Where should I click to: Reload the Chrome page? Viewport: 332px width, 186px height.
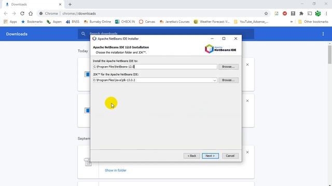22,13
